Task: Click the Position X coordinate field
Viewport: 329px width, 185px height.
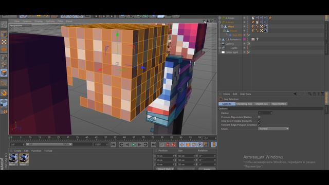Action: pos(166,156)
